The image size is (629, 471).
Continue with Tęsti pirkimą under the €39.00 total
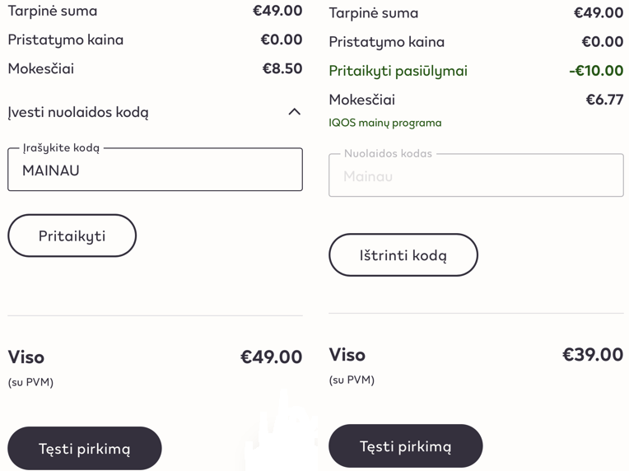coord(406,445)
